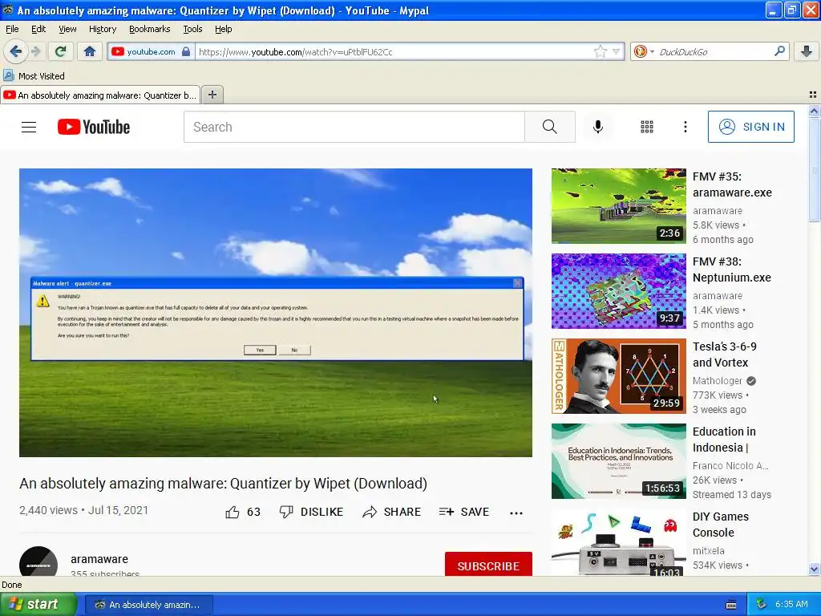The image size is (821, 616).
Task: Open the Most Visited bookmarks folder
Action: pyautogui.click(x=34, y=76)
